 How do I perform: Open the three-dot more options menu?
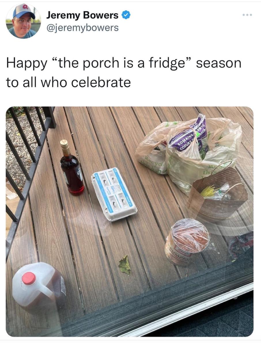click(x=247, y=15)
